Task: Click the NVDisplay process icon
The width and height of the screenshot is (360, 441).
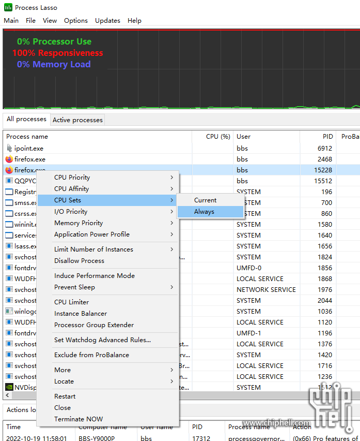Action: tap(9, 387)
